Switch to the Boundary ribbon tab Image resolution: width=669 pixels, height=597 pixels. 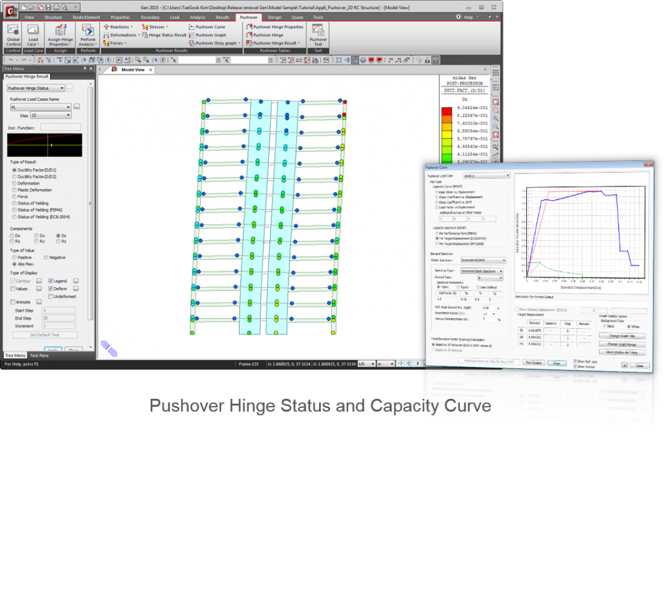coord(150,18)
